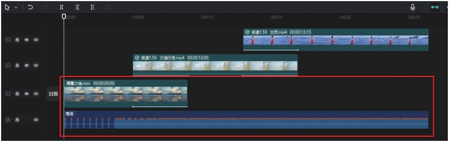Undo the last edit action
Screen dimensions: 449x142
coord(30,8)
